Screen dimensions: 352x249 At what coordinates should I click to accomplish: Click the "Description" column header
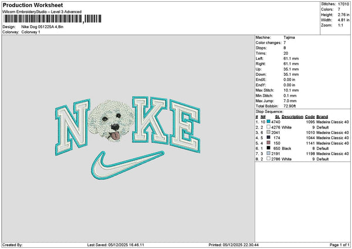(x=292, y=117)
